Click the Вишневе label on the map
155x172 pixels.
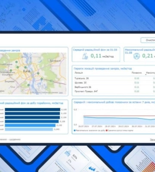[9, 81]
